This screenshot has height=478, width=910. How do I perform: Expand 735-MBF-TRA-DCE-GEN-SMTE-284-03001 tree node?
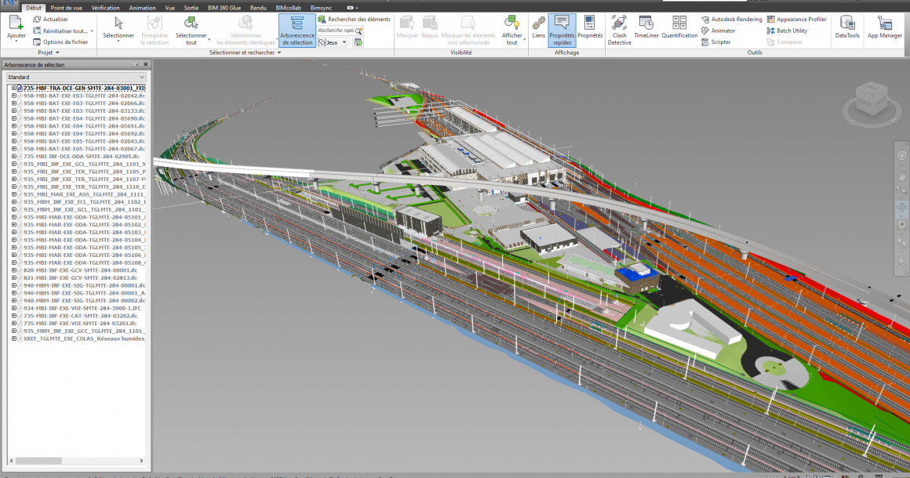coord(14,88)
